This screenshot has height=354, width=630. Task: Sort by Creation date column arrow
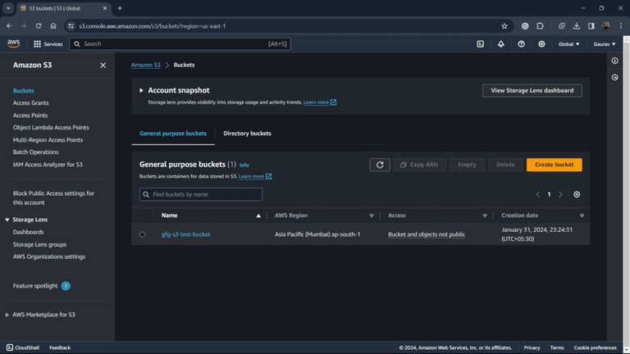(582, 216)
